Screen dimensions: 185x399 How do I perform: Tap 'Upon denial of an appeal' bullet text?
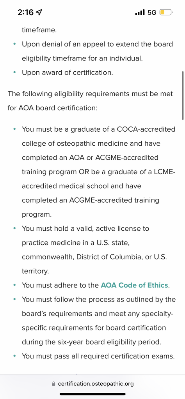pyautogui.click(x=97, y=51)
